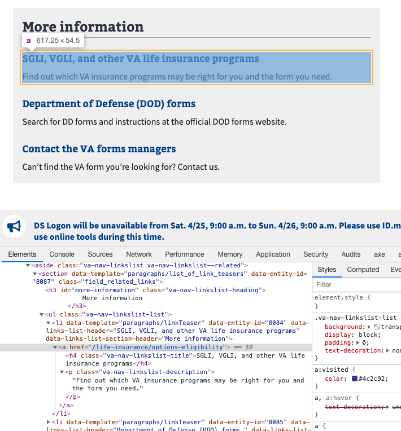Screen dimensions: 401x431
Task: Click the closing </h3> tag row
Action: (77, 306)
